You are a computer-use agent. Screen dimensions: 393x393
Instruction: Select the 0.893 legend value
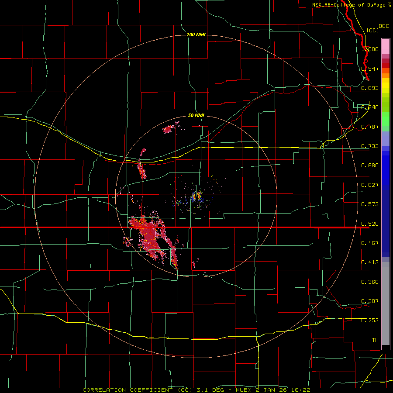[x=370, y=88]
